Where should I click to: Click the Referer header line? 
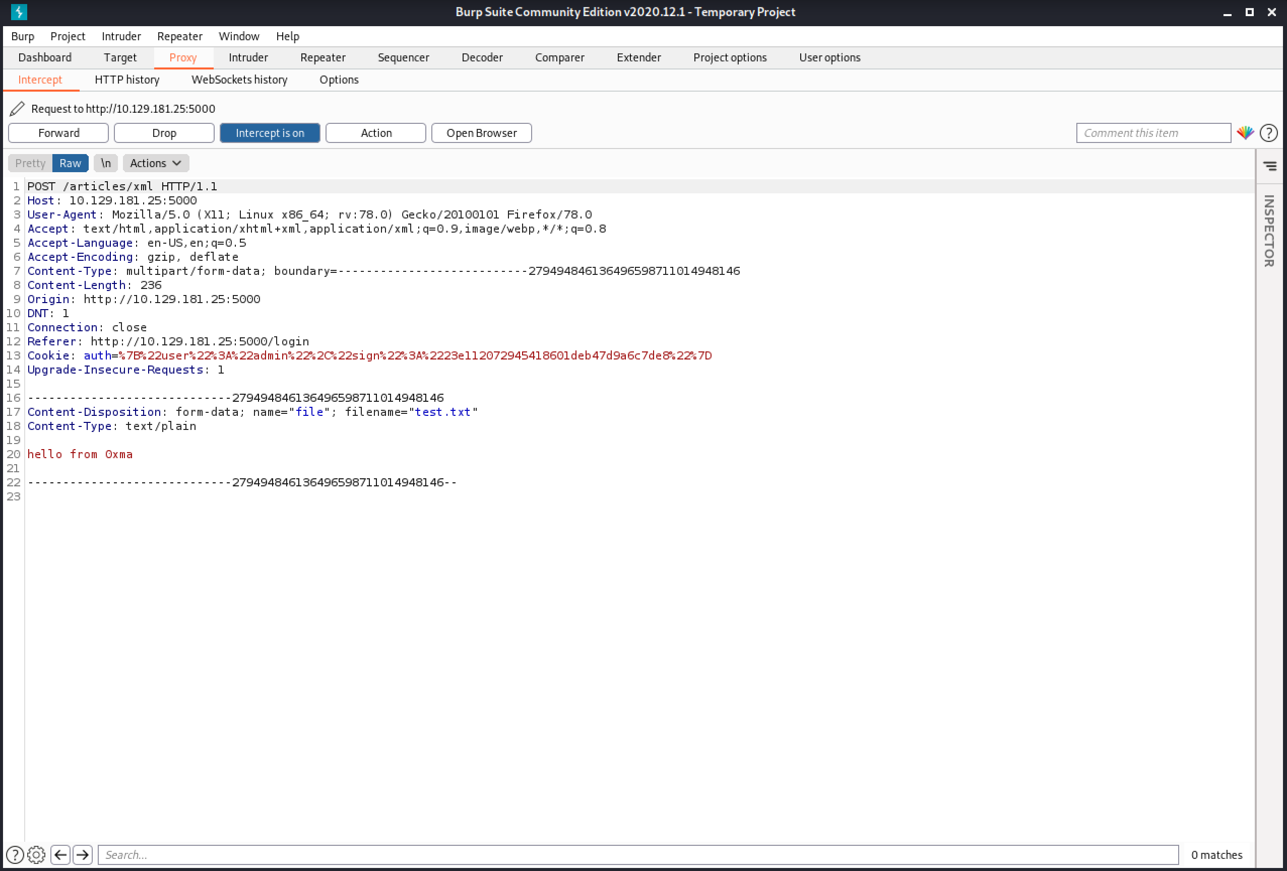[168, 341]
